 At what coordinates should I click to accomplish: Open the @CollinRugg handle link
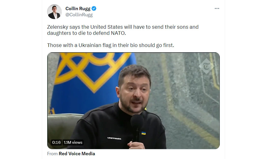(x=79, y=15)
